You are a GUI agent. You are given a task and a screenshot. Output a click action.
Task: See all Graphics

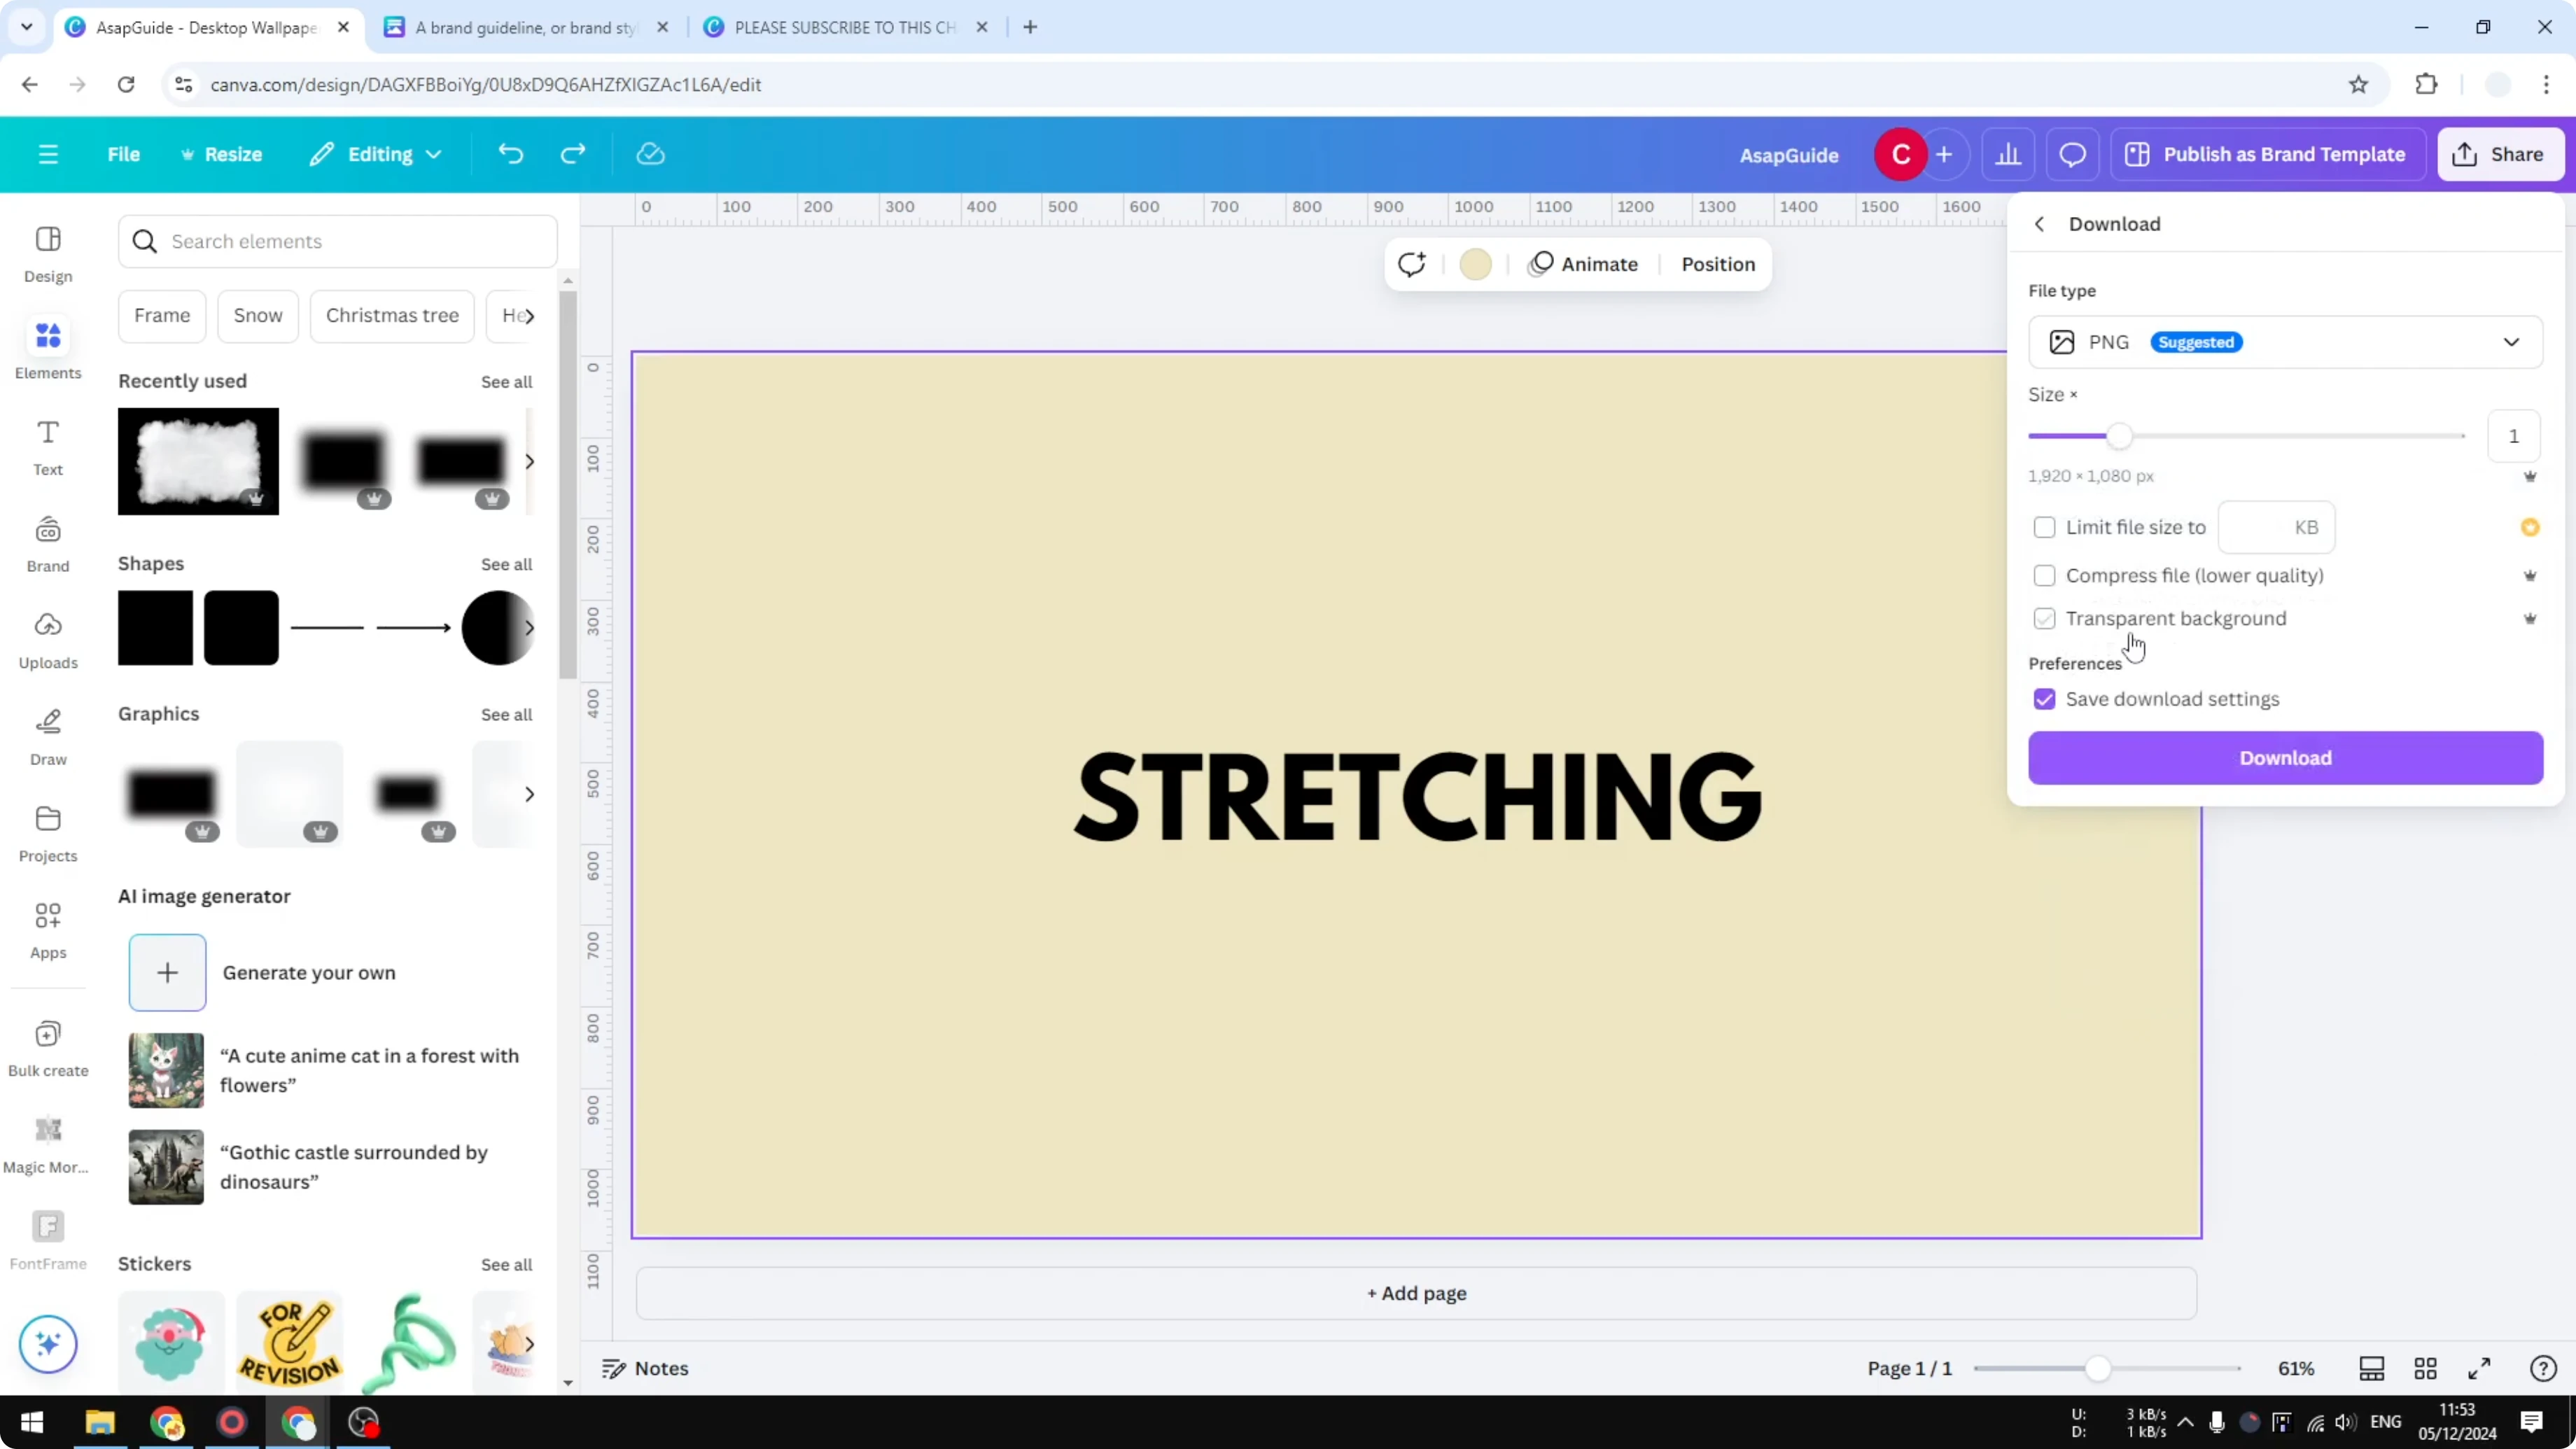(x=506, y=714)
